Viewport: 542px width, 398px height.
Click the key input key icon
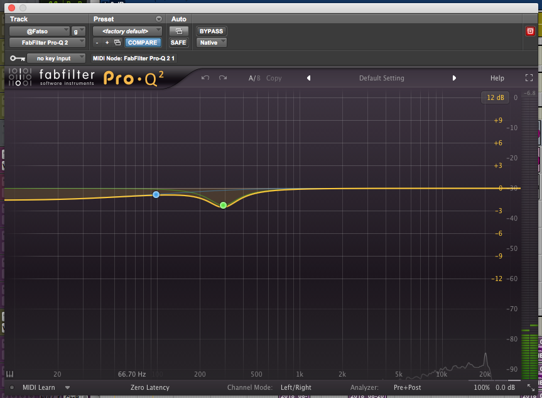tap(17, 58)
